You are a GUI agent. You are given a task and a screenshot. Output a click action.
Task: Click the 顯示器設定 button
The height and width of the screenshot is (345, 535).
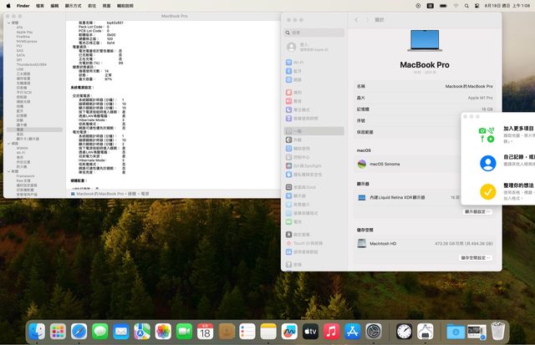pos(476,211)
